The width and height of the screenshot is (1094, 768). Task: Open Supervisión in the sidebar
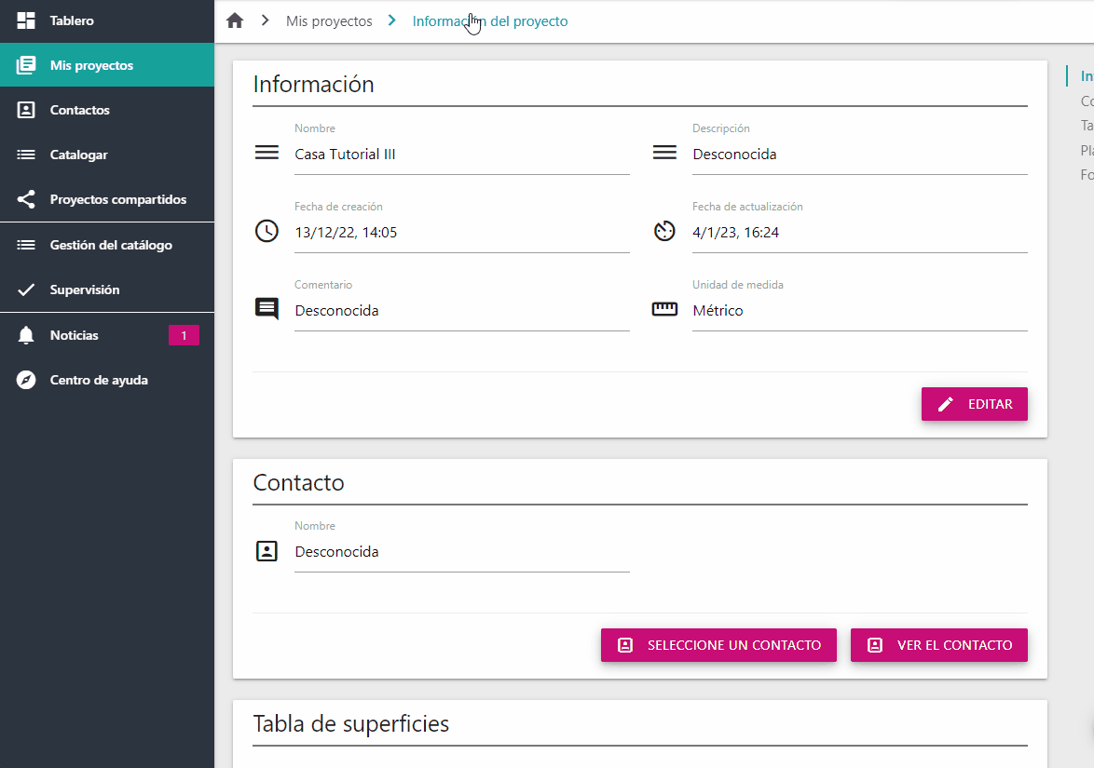click(x=107, y=290)
